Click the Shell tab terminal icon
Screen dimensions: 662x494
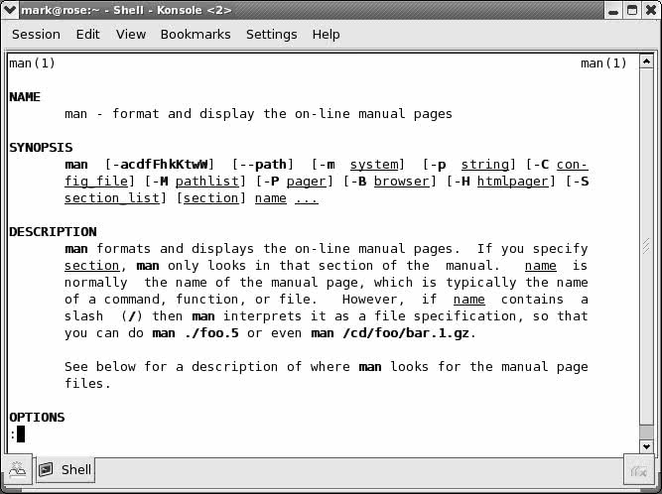click(46, 469)
